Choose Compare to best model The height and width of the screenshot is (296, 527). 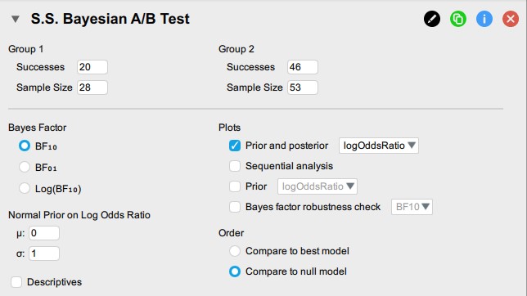click(x=235, y=251)
